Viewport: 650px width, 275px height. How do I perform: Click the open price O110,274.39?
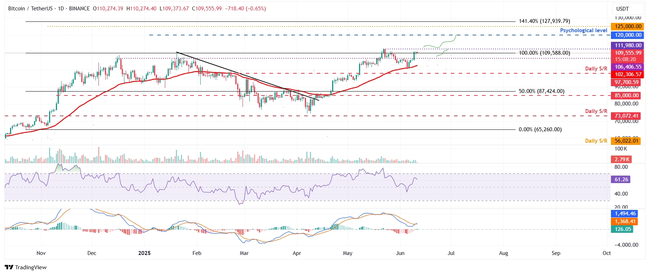point(108,9)
